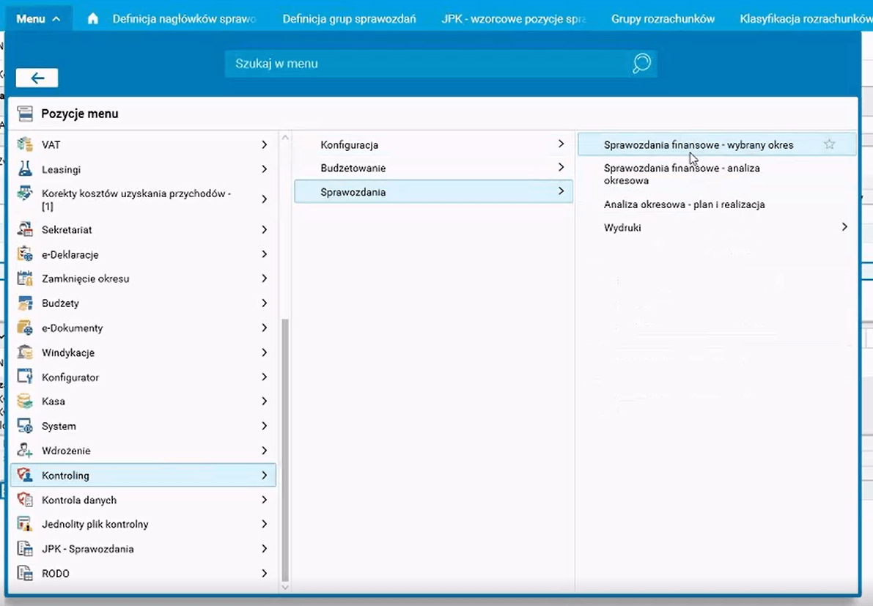This screenshot has height=606, width=873.
Task: Click the Jednolity plik kontrolny icon
Action: (24, 524)
